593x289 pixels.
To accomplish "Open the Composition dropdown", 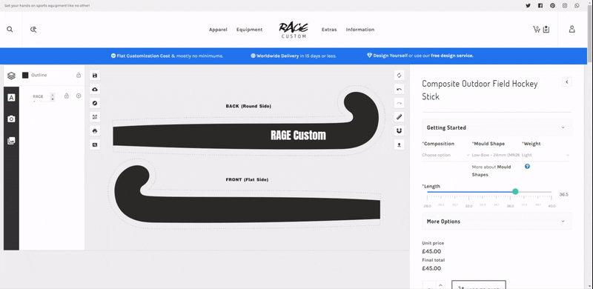I will coord(446,155).
